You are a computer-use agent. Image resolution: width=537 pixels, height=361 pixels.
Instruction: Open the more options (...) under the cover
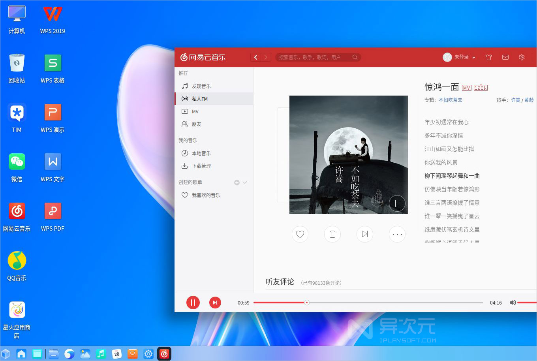397,234
